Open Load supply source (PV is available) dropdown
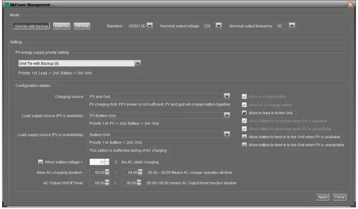Image resolution: width=358 pixels, height=209 pixels. 227,115
